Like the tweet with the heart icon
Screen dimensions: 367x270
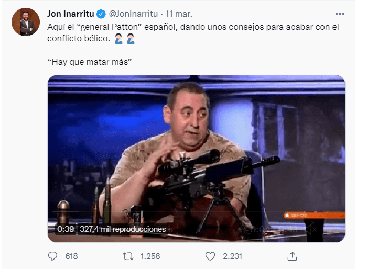pyautogui.click(x=210, y=256)
